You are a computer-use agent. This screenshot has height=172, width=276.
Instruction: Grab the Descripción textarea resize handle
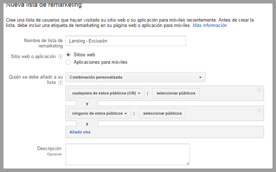[x=188, y=163]
